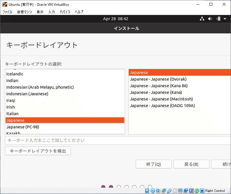Viewport: 231px width, 194px height.
Task: Select highlighted Japanese in left list
Action: tap(65, 120)
